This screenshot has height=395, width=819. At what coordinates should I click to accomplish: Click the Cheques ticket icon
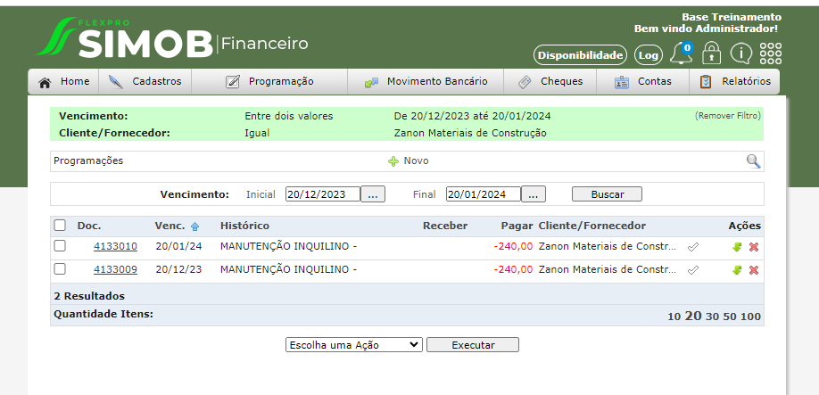point(525,82)
